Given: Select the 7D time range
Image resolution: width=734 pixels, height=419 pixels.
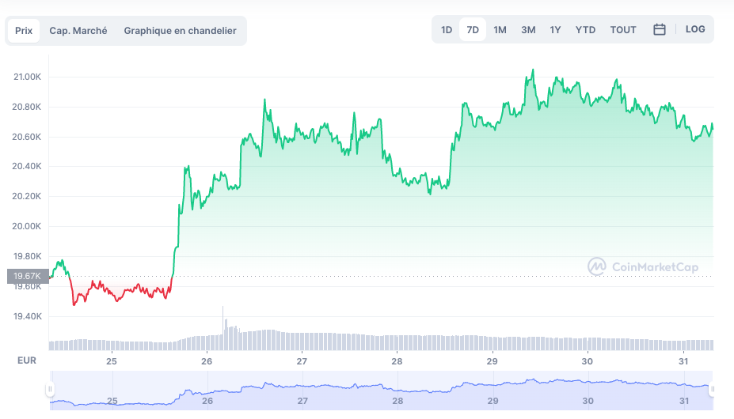Looking at the screenshot, I should coord(473,30).
